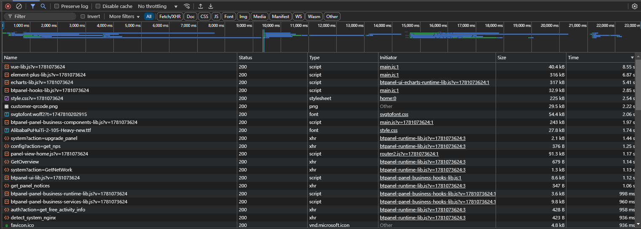Image resolution: width=641 pixels, height=229 pixels.
Task: Filter by WS requests
Action: [298, 16]
